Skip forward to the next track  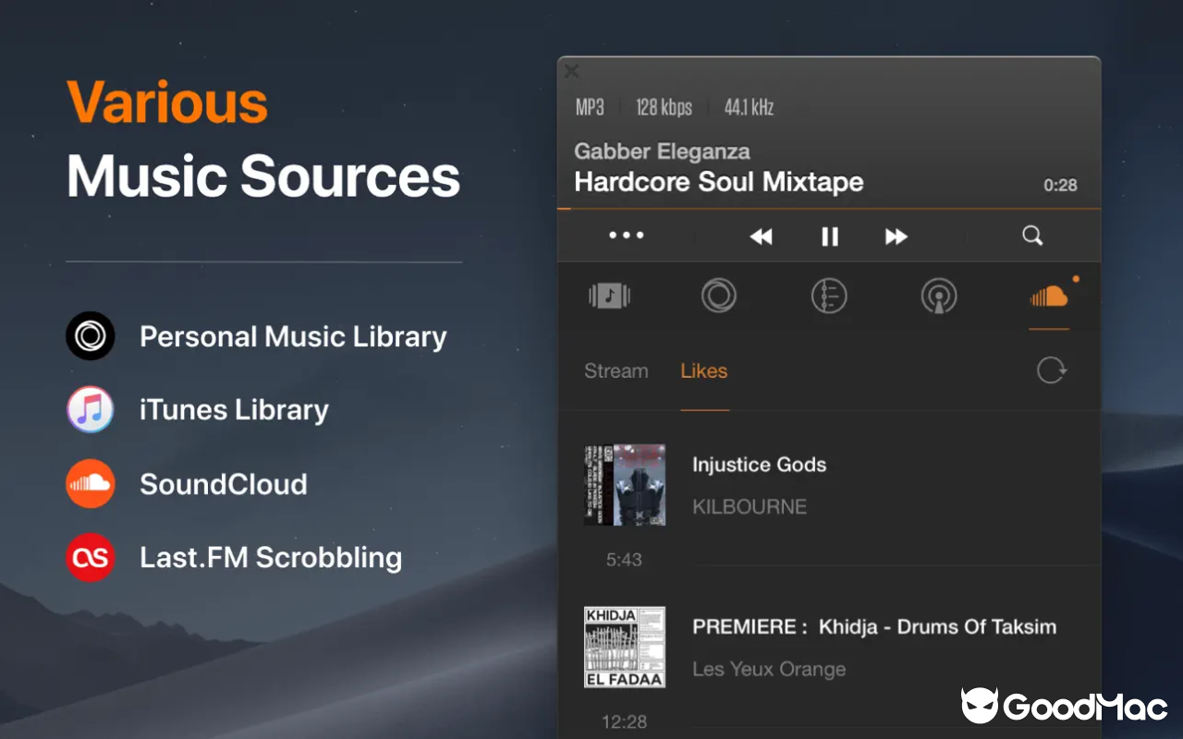pos(896,236)
